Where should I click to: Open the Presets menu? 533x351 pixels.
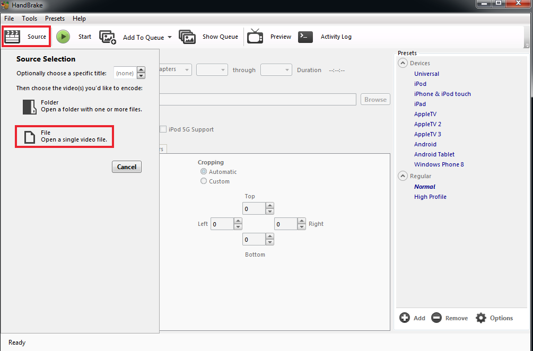55,19
